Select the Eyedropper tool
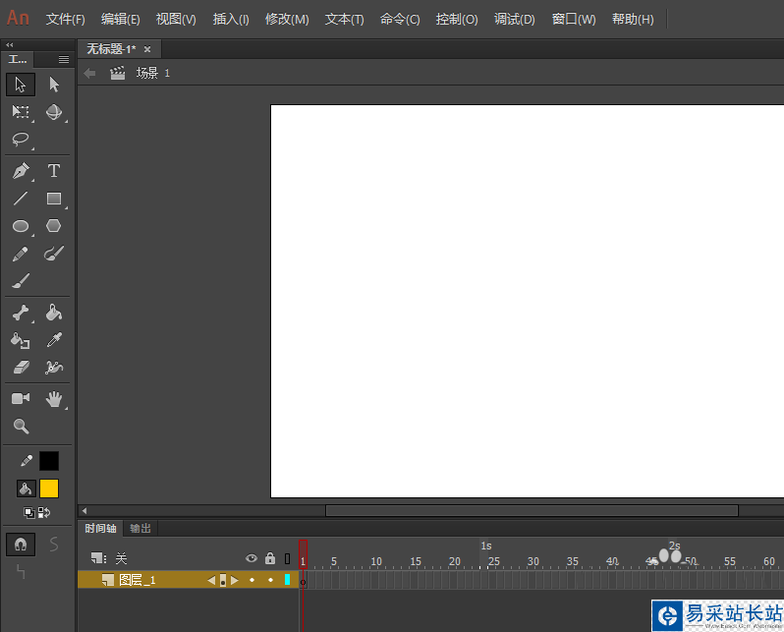The height and width of the screenshot is (632, 784). pyautogui.click(x=54, y=341)
